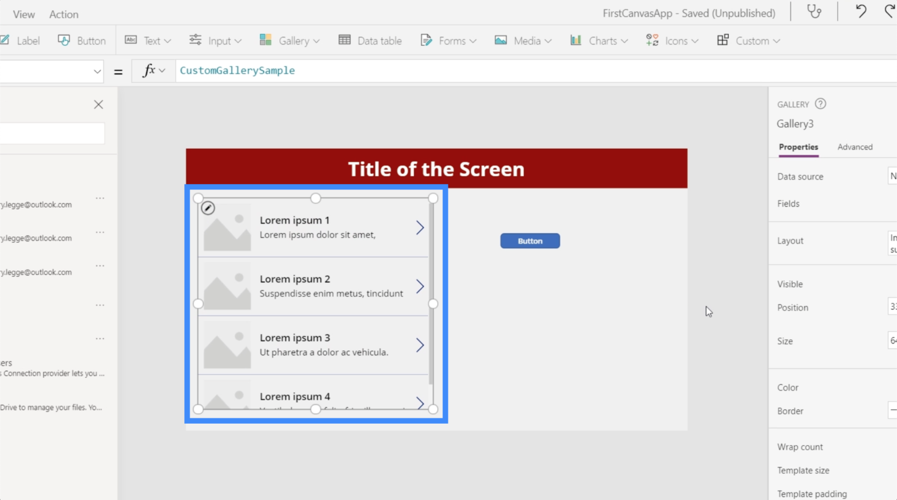This screenshot has height=500, width=897.
Task: Click the formula bar with CustomGallerySample
Action: coord(536,70)
